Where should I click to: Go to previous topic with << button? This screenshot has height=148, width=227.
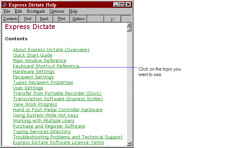point(96,19)
